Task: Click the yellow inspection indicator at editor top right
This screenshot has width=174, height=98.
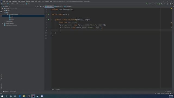Action: click(x=171, y=8)
